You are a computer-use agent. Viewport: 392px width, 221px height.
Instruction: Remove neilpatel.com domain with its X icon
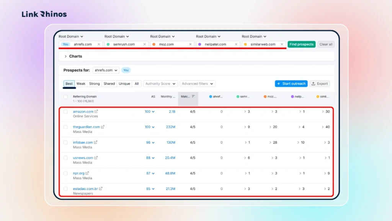pos(236,45)
